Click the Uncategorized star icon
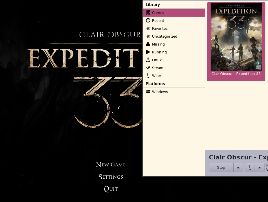The width and height of the screenshot is (268, 202). (x=148, y=36)
